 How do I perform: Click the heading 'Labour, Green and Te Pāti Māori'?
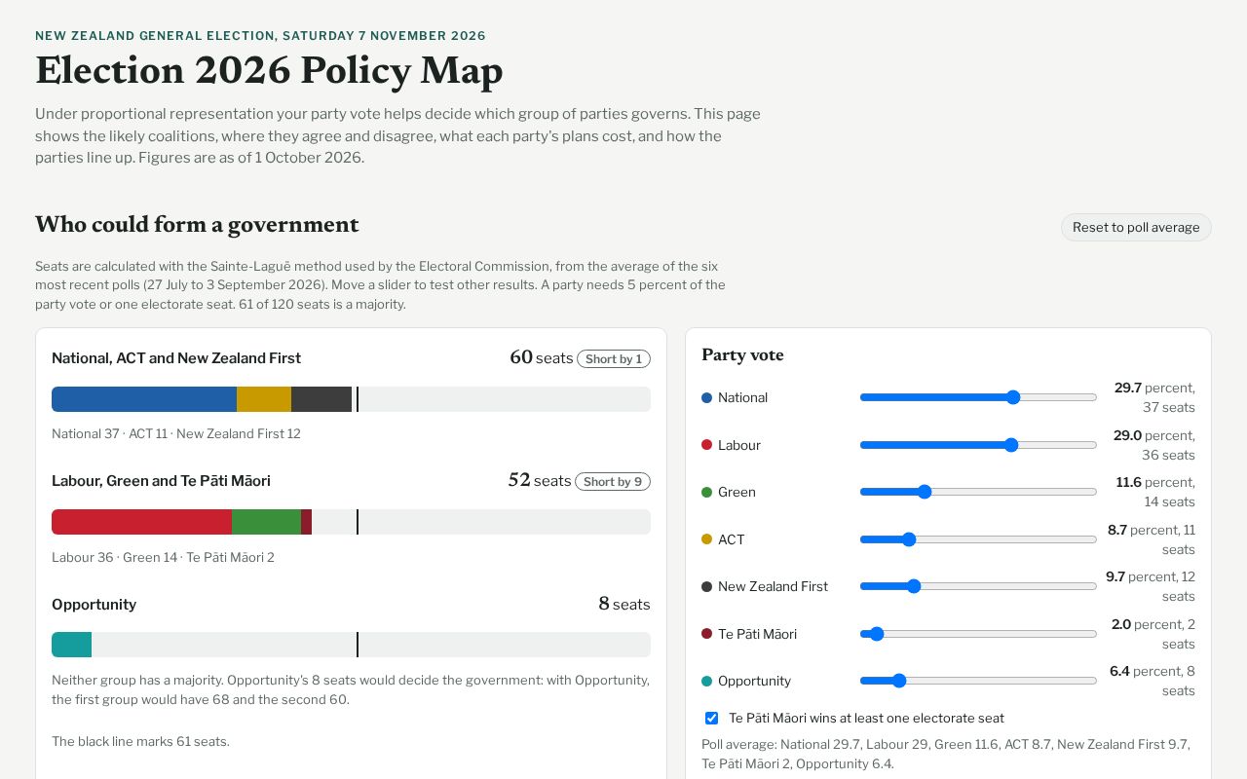click(x=161, y=481)
